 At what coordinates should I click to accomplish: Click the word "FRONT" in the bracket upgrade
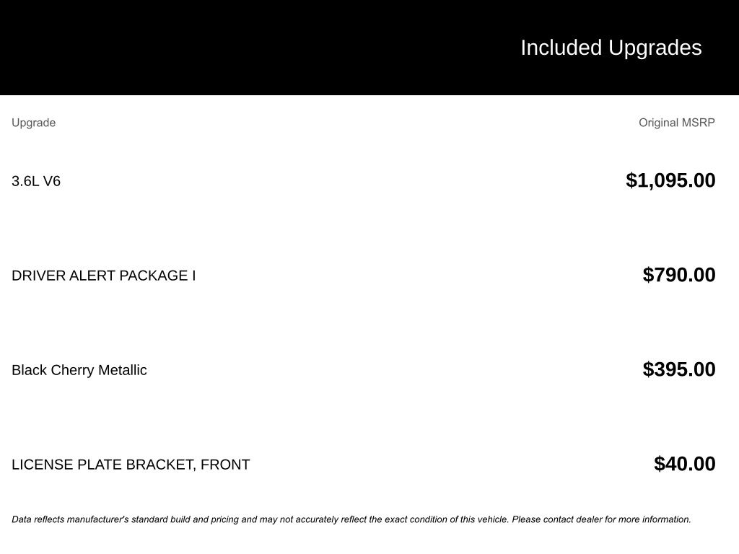click(x=225, y=465)
